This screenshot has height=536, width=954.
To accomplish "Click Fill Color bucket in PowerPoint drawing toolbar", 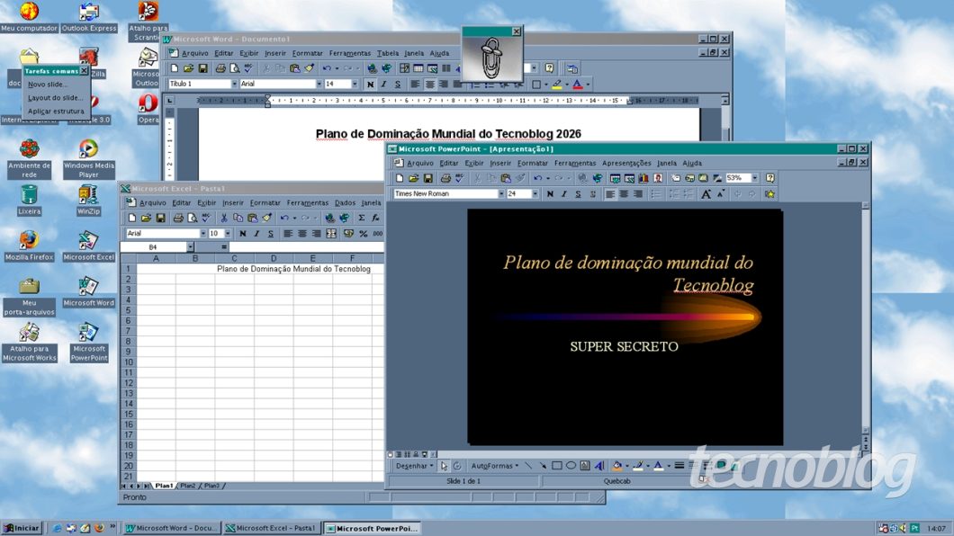I will [x=616, y=466].
